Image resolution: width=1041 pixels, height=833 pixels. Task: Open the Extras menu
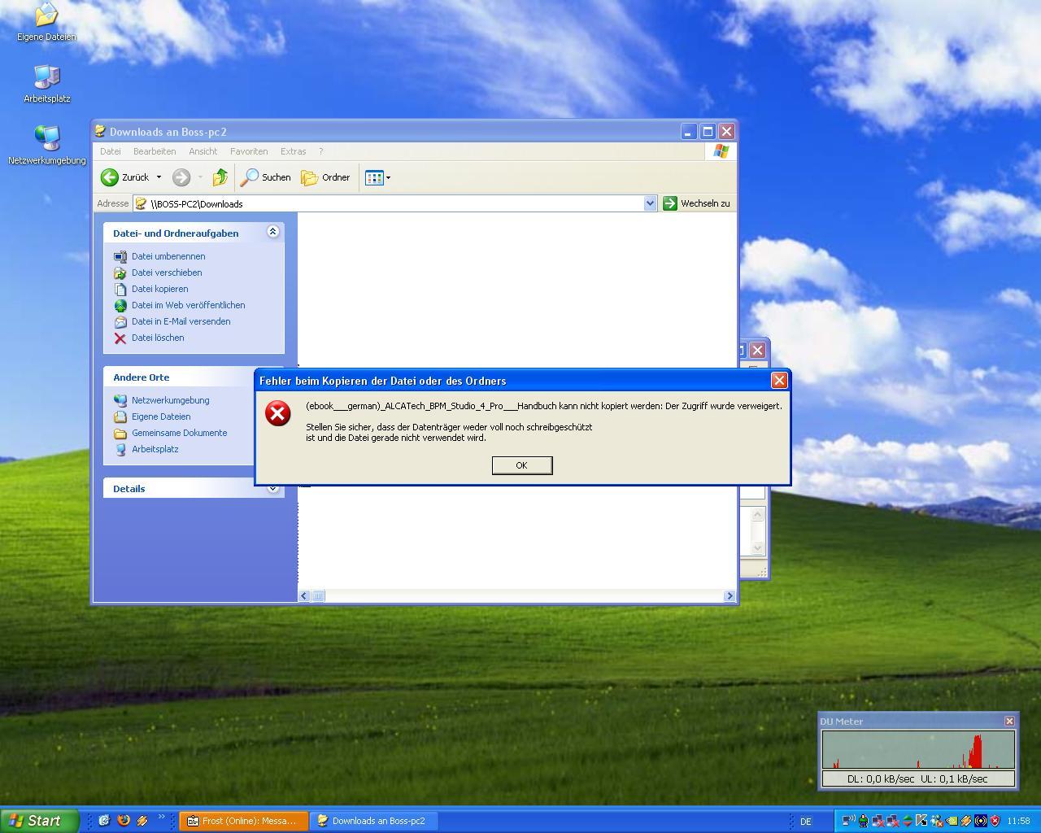coord(293,151)
